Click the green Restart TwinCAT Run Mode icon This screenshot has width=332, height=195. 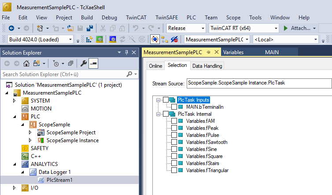pos(100,39)
